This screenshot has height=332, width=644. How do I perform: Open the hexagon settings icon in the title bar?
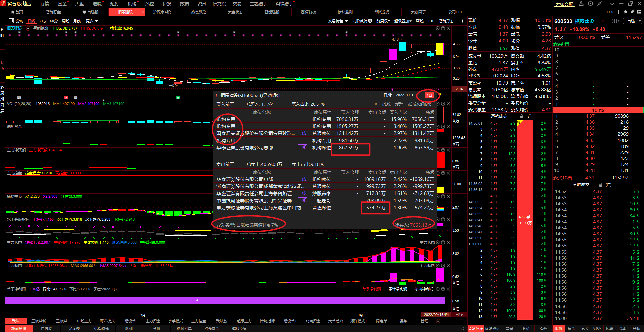tap(590, 4)
